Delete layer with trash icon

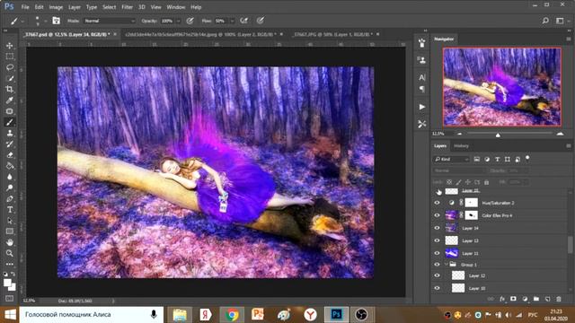pyautogui.click(x=559, y=299)
